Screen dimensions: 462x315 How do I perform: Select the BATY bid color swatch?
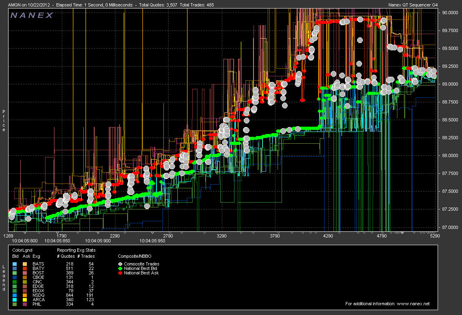pyautogui.click(x=15, y=268)
